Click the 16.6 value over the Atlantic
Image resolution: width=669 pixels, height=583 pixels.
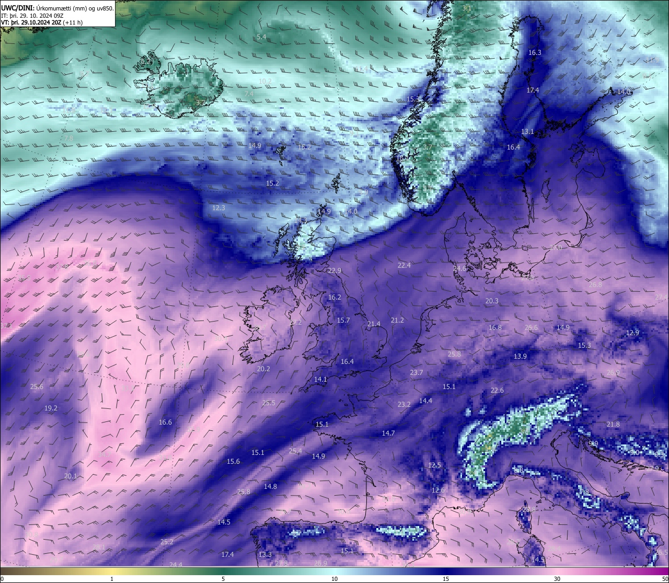click(165, 422)
